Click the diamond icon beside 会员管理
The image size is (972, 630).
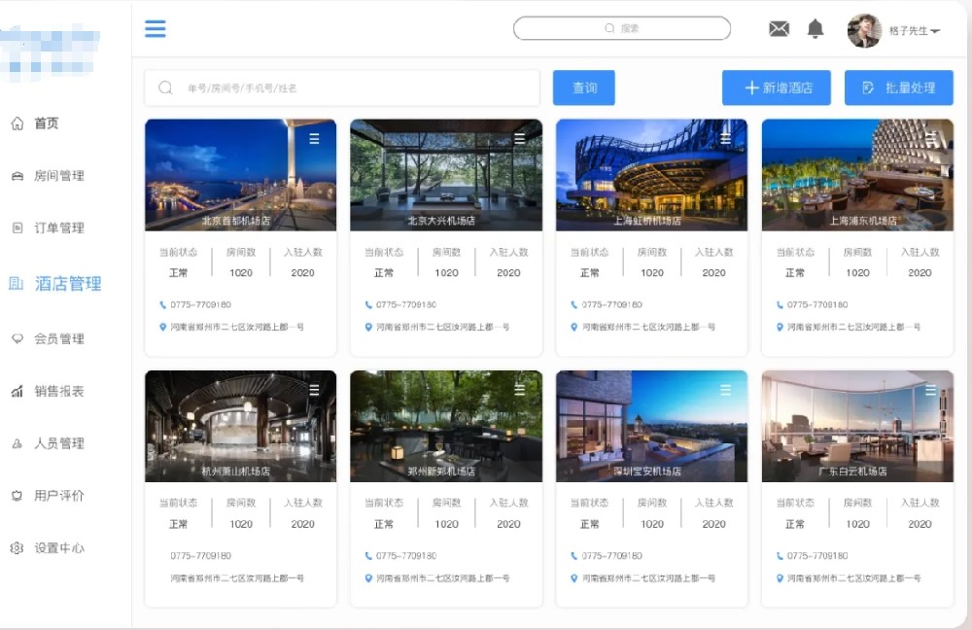[x=17, y=338]
